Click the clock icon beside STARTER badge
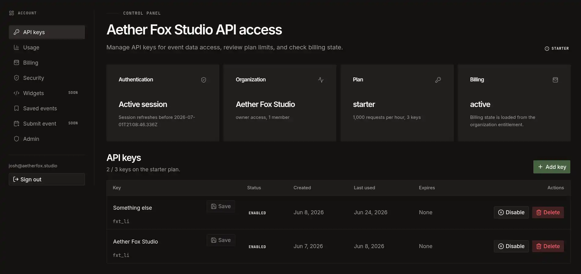 click(547, 48)
